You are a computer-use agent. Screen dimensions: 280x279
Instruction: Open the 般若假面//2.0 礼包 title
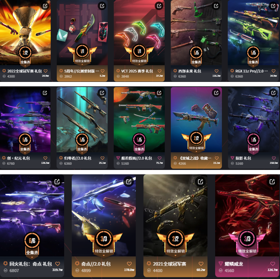tap(136, 158)
